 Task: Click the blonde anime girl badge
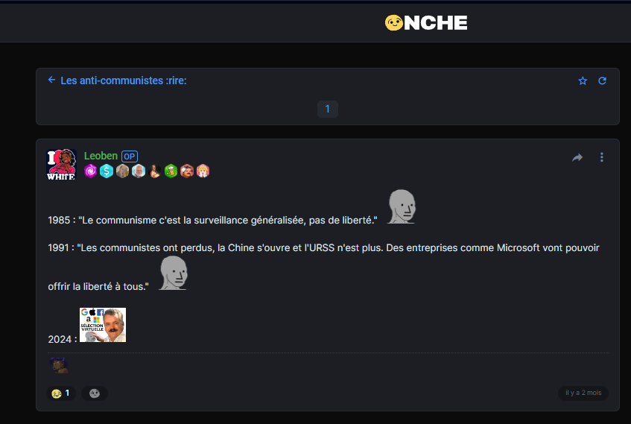pyautogui.click(x=203, y=171)
